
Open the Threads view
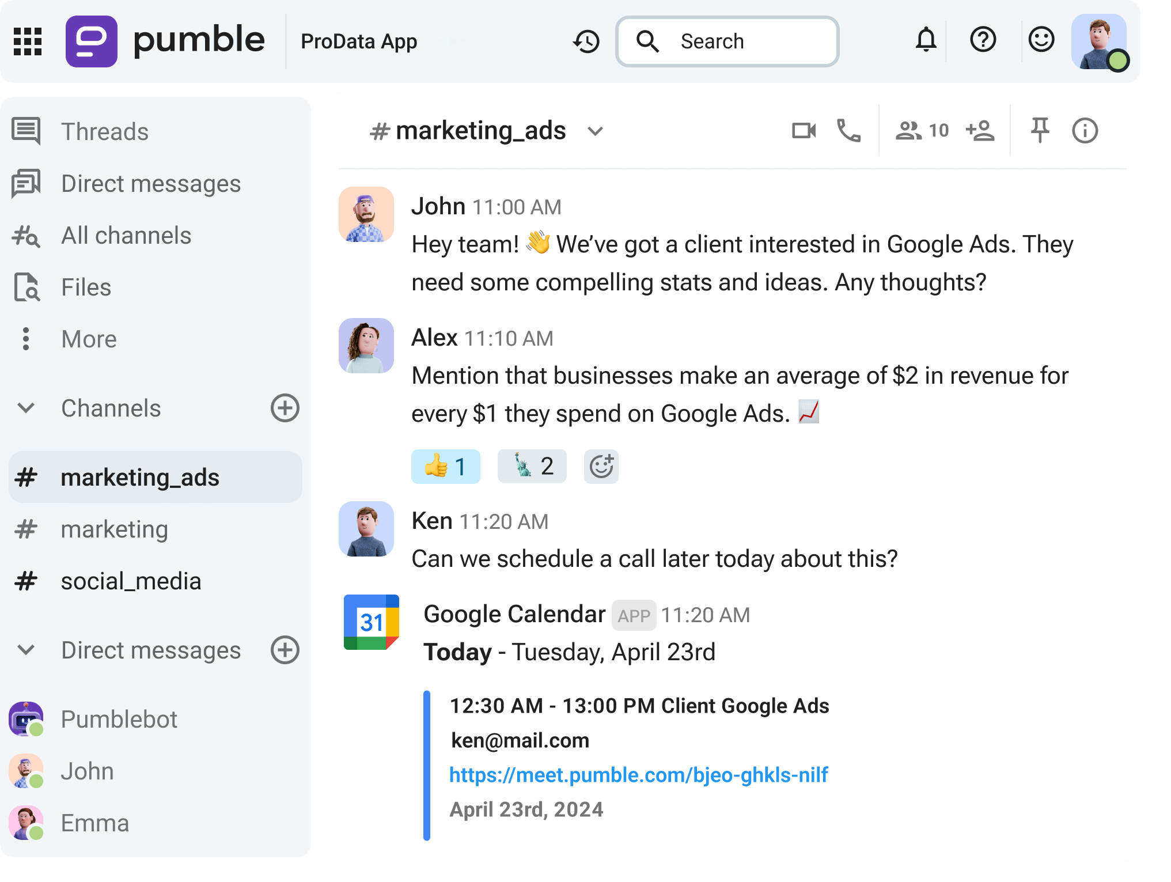pyautogui.click(x=104, y=131)
